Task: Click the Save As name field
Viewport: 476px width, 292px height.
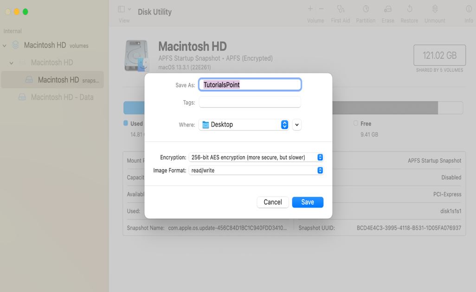Action: 250,84
